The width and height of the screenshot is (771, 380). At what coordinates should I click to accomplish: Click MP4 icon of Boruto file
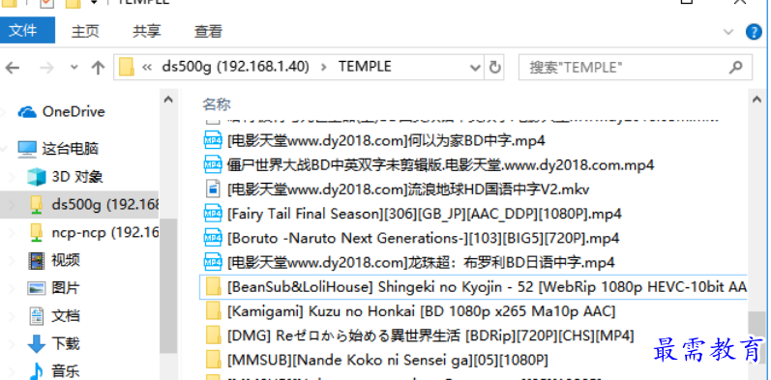click(213, 238)
